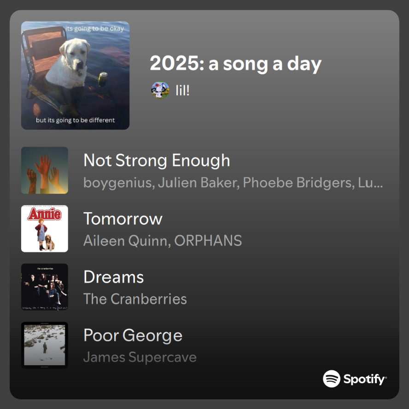Select the track 'Tomorrow'
This screenshot has height=409, width=409.
point(123,218)
